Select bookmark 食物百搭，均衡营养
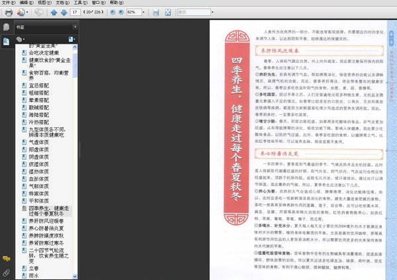397x280 pixels. click(x=48, y=75)
